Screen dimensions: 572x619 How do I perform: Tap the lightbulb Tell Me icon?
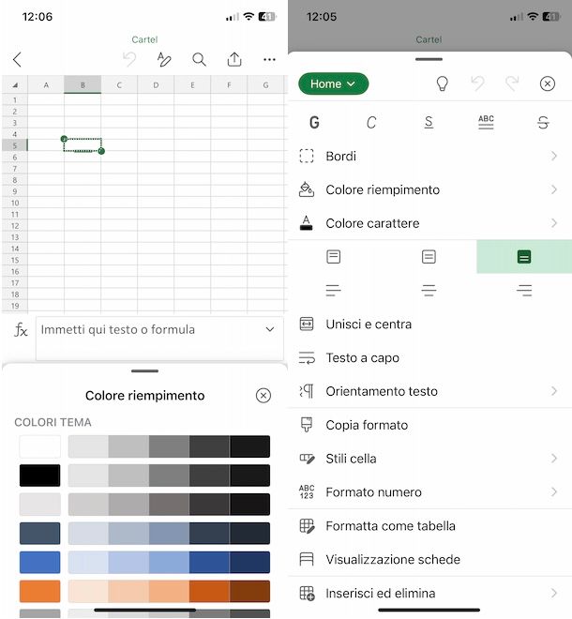click(x=442, y=83)
